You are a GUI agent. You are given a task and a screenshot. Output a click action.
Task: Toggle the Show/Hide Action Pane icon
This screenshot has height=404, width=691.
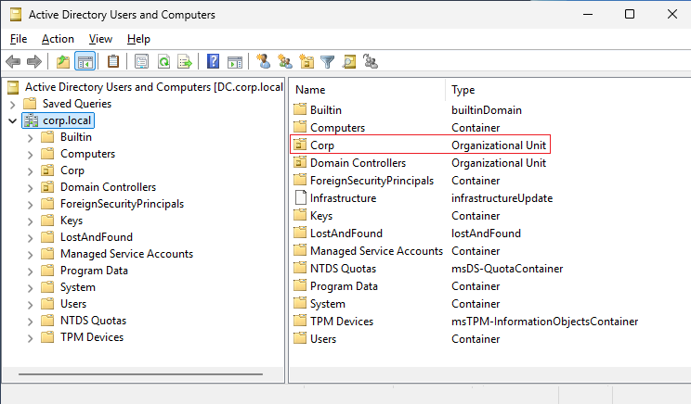(235, 62)
